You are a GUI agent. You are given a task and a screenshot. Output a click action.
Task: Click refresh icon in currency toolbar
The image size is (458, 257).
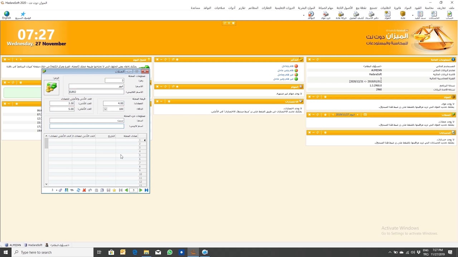click(x=78, y=190)
